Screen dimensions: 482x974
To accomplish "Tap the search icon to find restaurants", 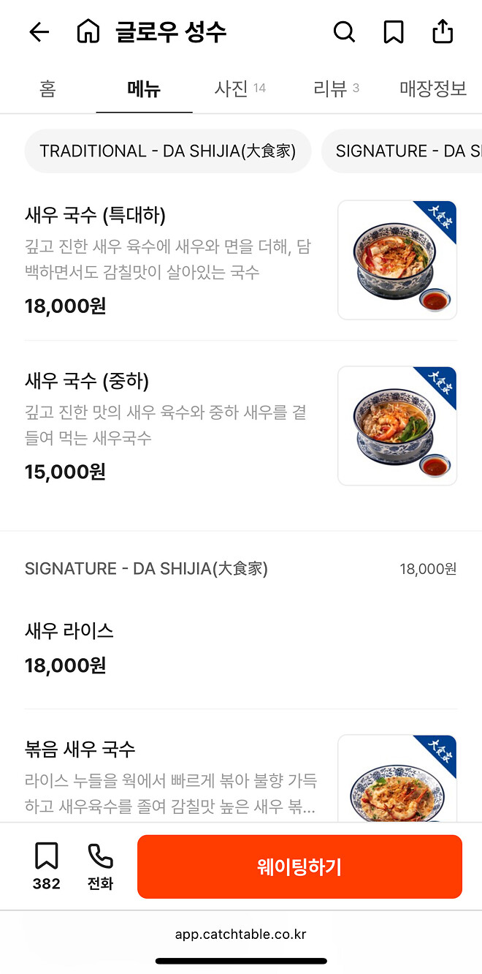I will tap(344, 32).
